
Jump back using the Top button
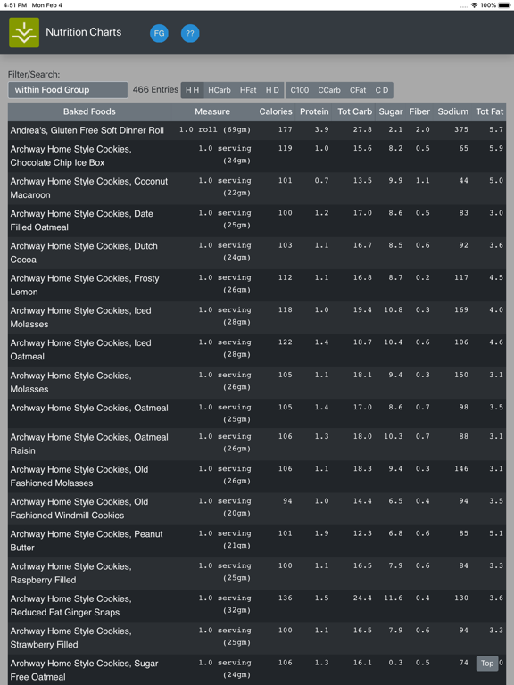(x=487, y=664)
